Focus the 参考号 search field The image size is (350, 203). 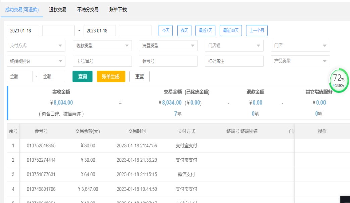coord(168,61)
